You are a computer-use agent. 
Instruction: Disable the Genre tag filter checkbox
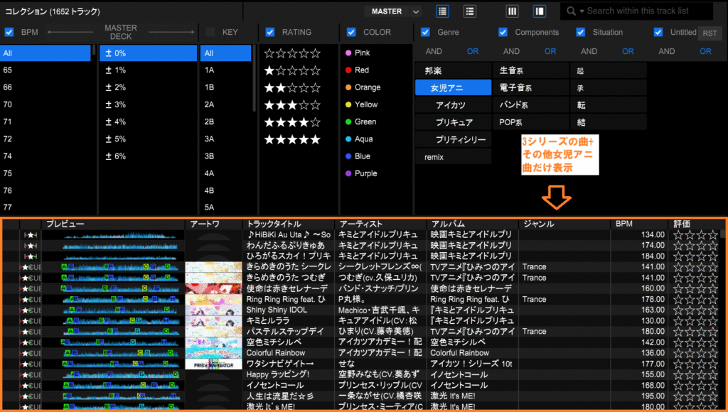tap(425, 32)
